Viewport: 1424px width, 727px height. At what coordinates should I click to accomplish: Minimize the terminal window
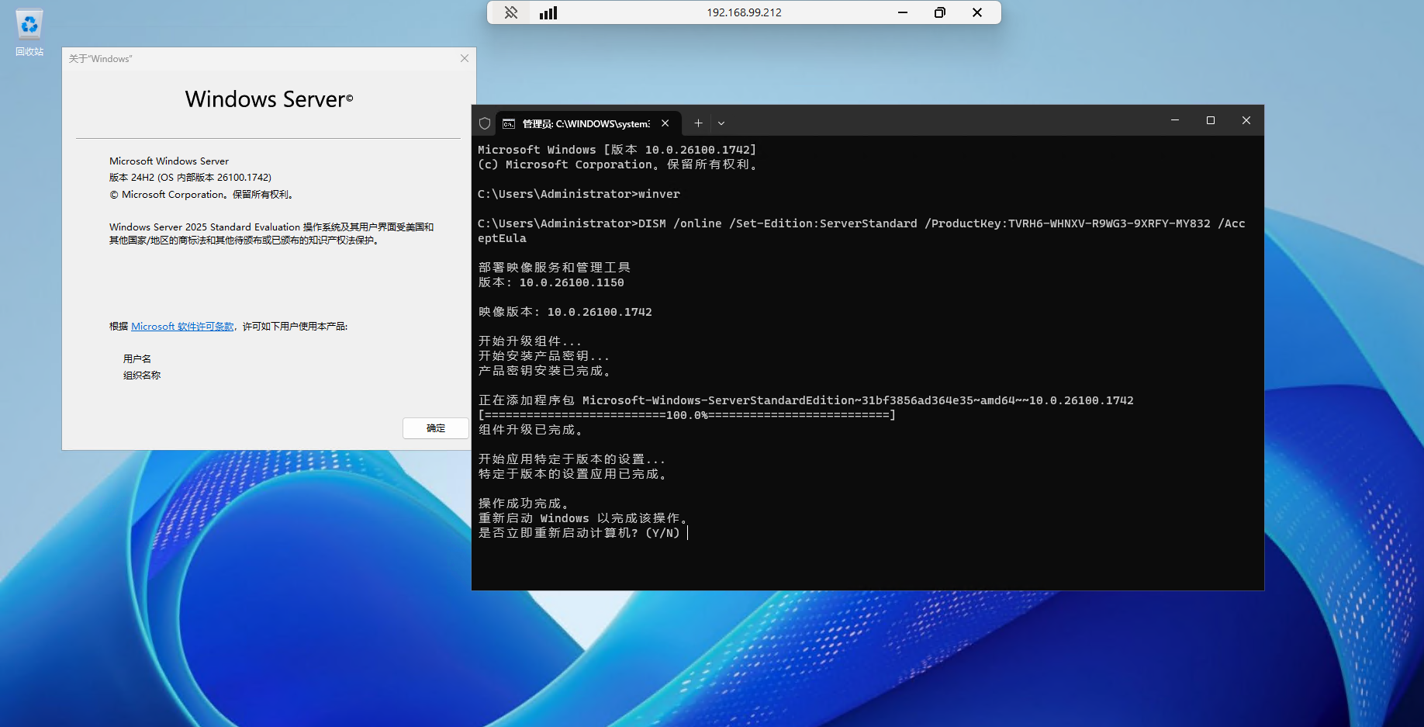[x=1174, y=120]
